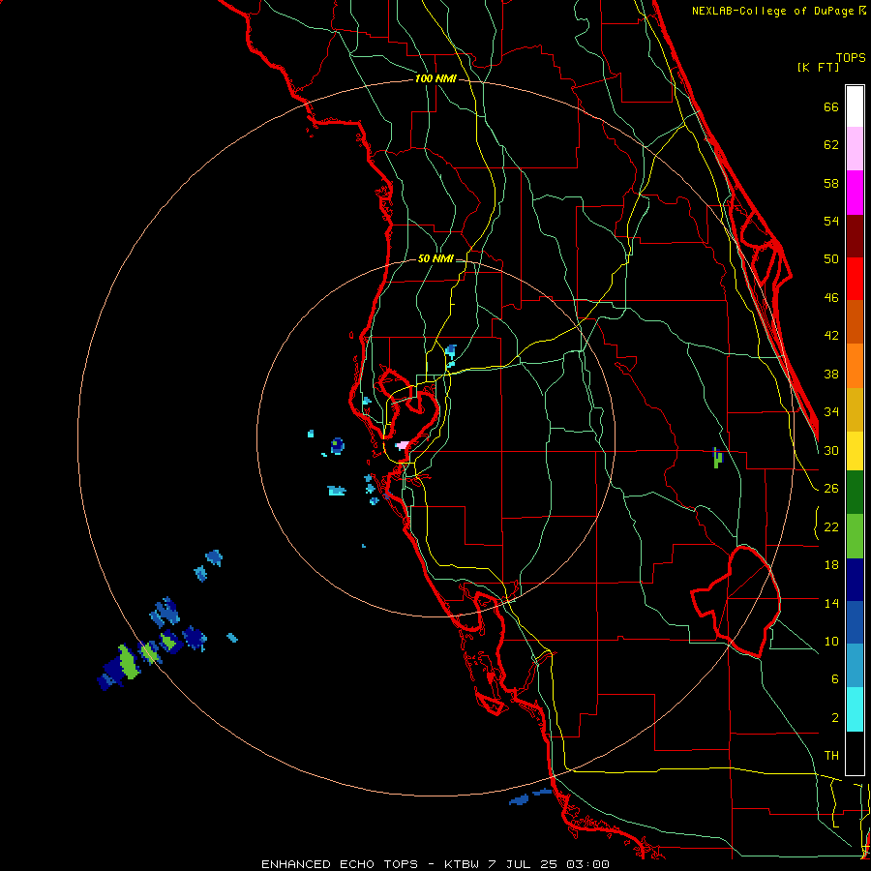The height and width of the screenshot is (871, 871).
Task: Click the legend value "10"
Action: click(x=831, y=641)
